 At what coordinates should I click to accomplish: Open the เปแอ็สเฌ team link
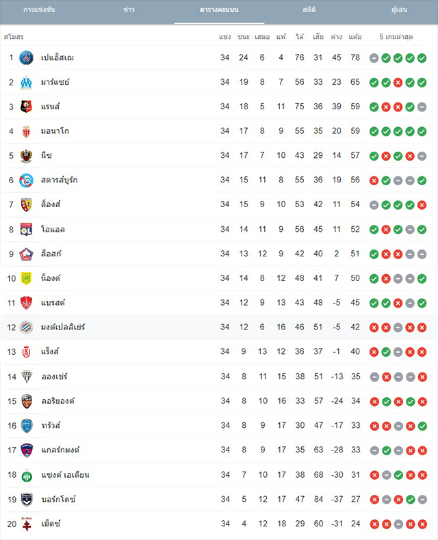click(x=57, y=57)
